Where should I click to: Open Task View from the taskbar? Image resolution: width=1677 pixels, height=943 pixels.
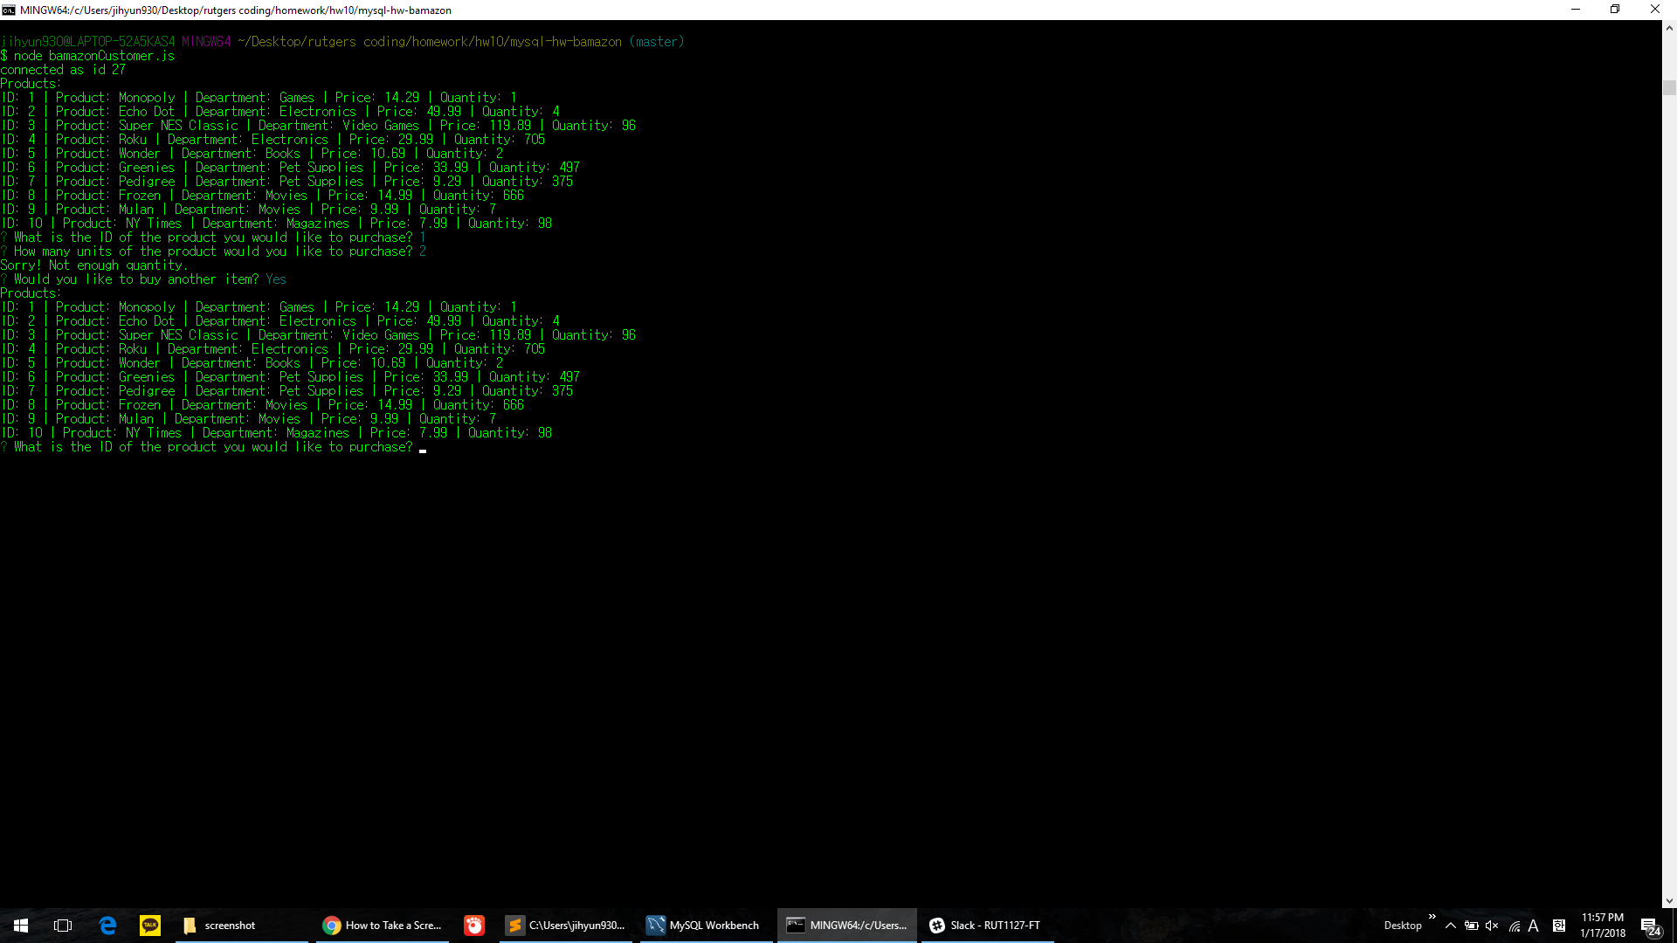[x=62, y=926]
